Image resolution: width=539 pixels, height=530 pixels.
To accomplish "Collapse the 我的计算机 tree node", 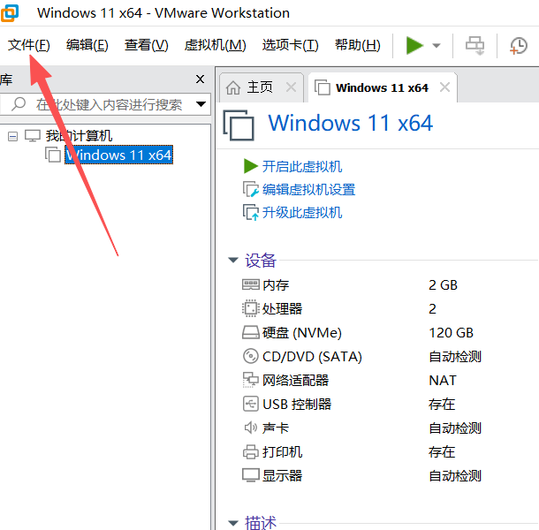I will pos(12,137).
